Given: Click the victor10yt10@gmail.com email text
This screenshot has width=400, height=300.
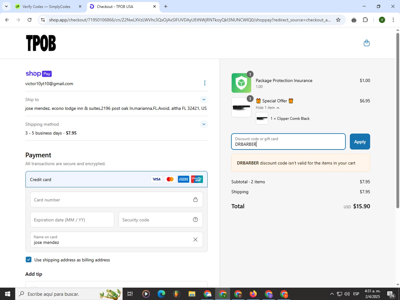Looking at the screenshot, I should pyautogui.click(x=49, y=84).
